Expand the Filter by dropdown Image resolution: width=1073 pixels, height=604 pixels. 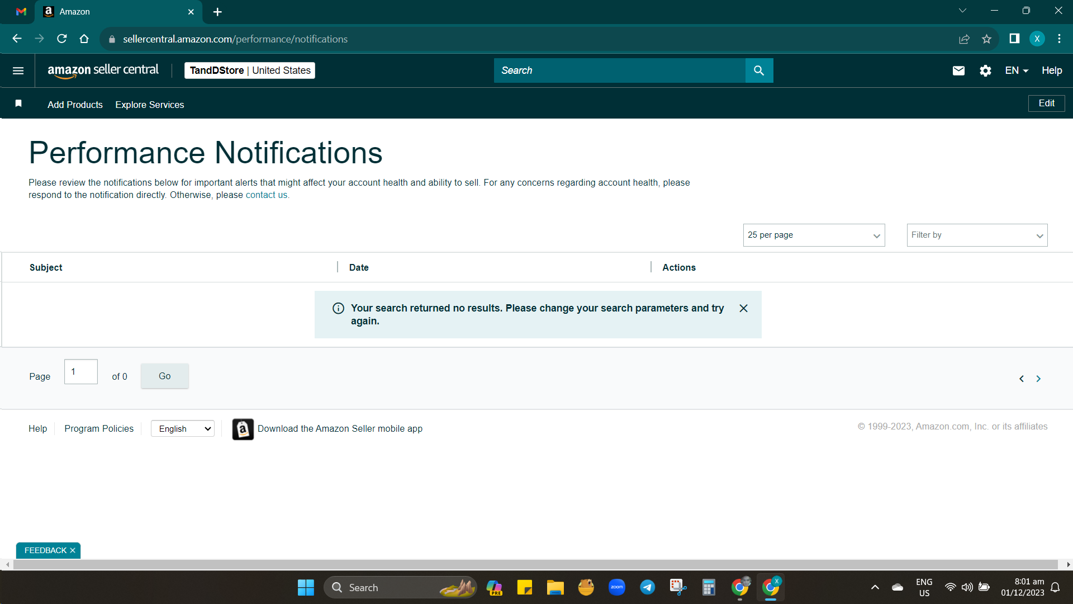click(977, 235)
